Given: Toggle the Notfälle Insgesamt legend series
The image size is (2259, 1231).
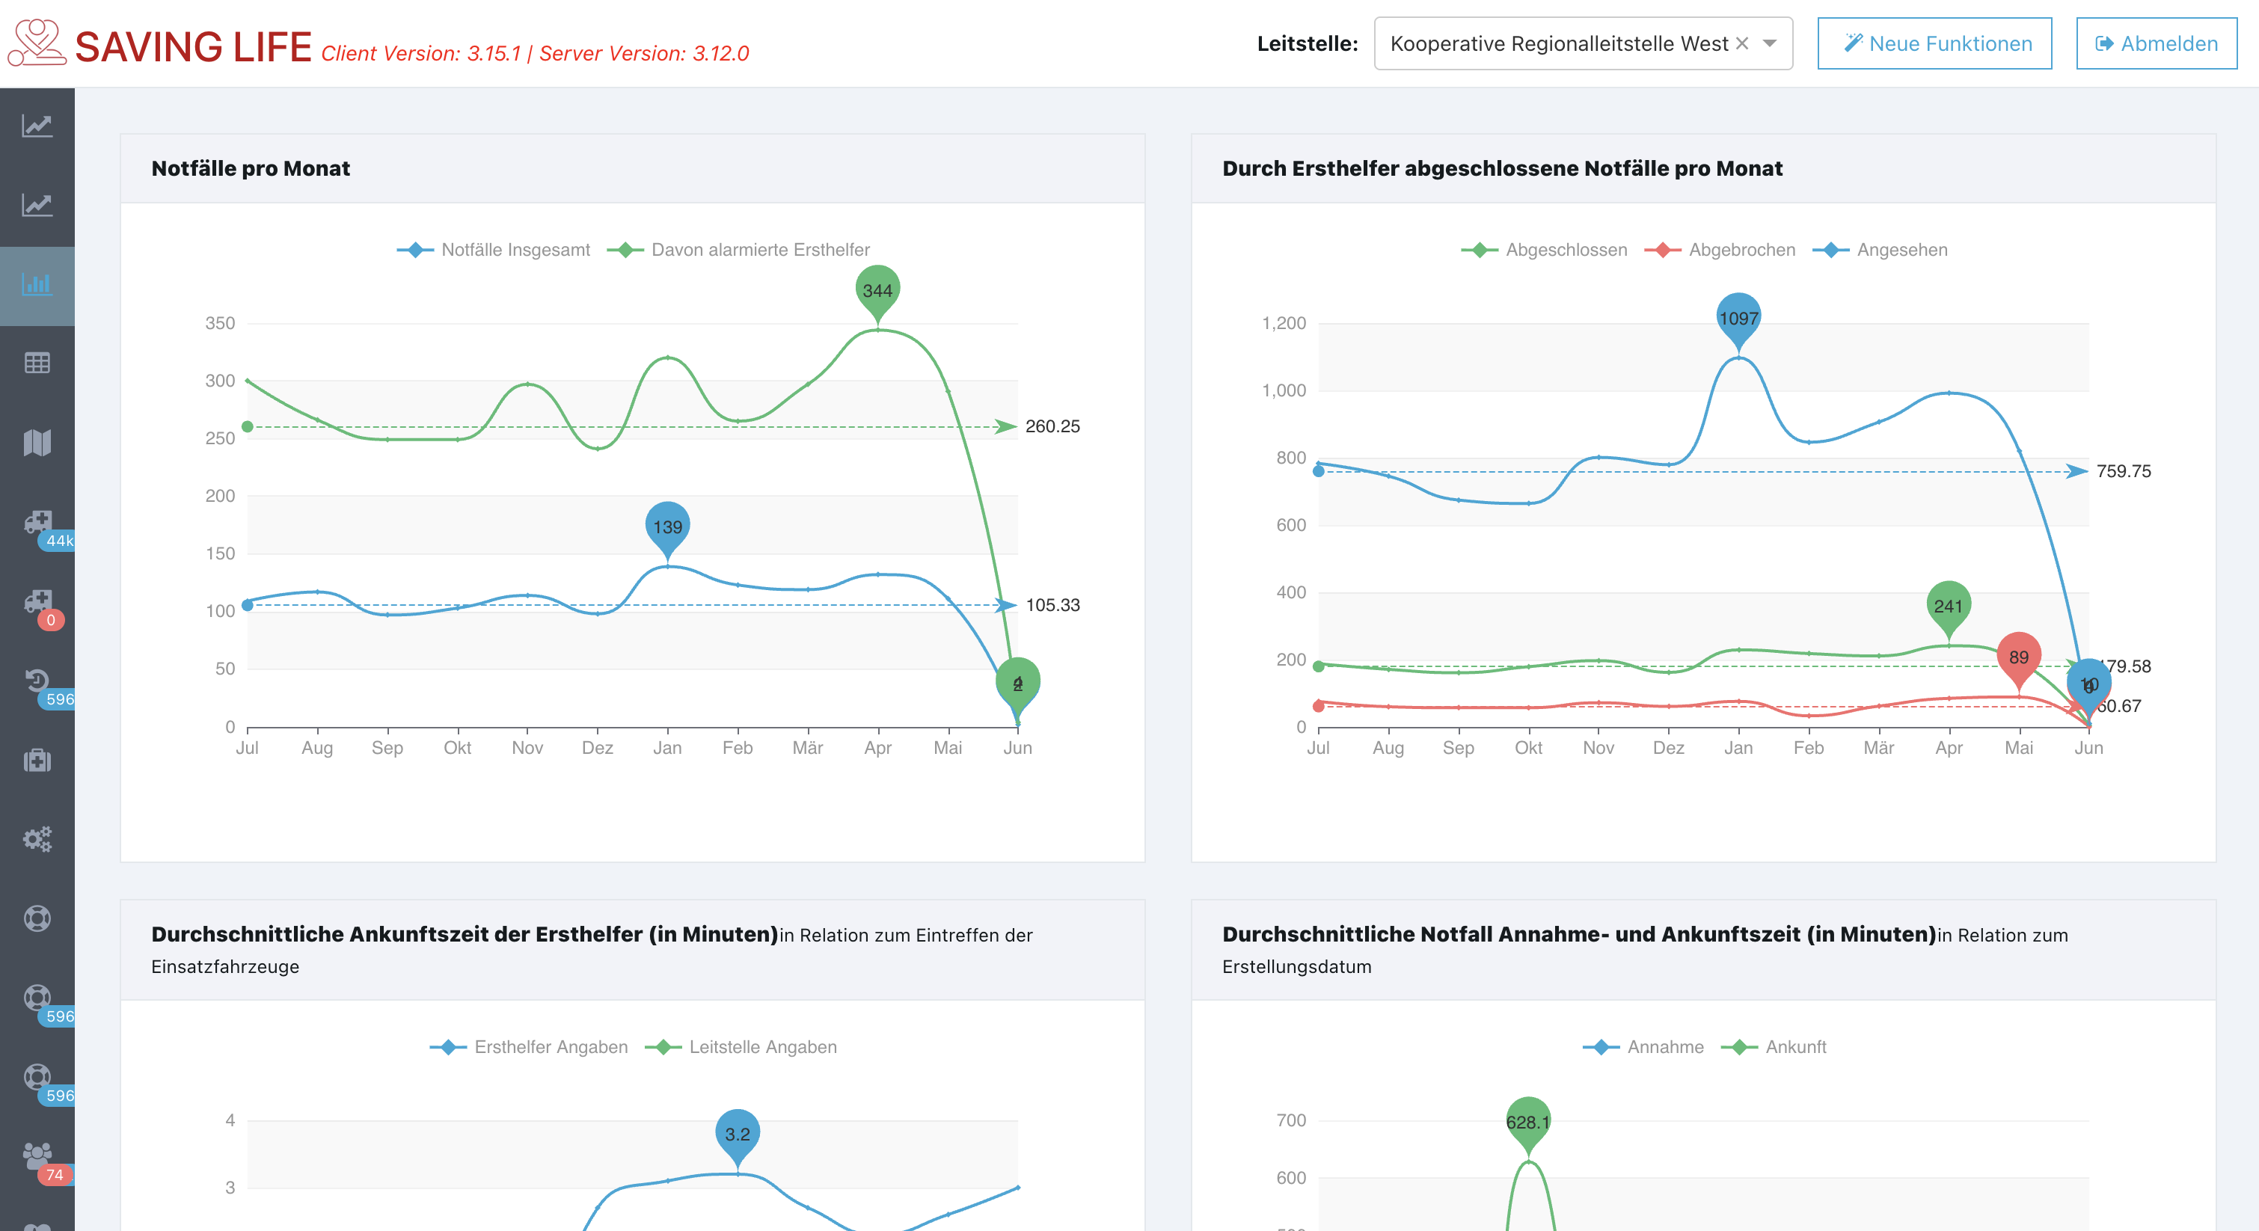Looking at the screenshot, I should 494,250.
